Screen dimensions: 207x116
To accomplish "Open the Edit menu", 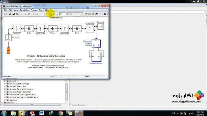I will click(x=10, y=10).
